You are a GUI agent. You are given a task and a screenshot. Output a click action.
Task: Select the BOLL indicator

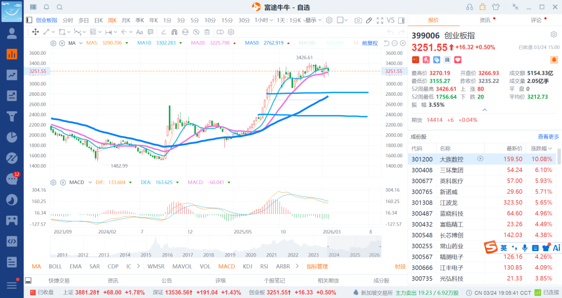click(x=55, y=266)
